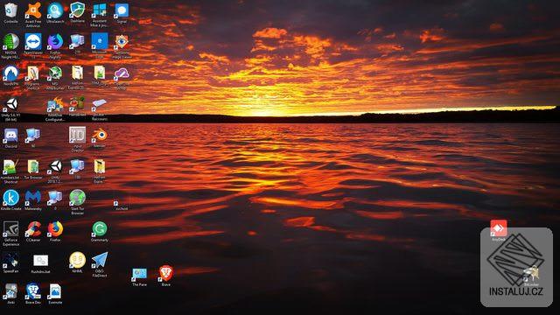Click the Start Tor Browser shortcut
The height and width of the screenshot is (315, 560).
[x=78, y=198]
